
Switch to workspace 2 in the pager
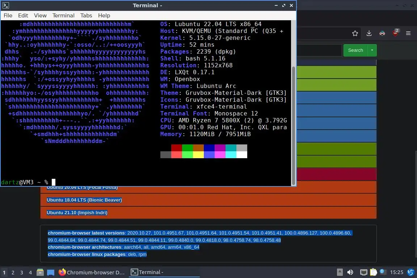tap(13, 273)
